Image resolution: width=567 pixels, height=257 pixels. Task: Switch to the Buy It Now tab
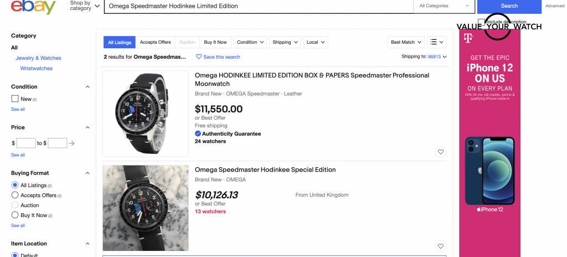[x=215, y=42]
